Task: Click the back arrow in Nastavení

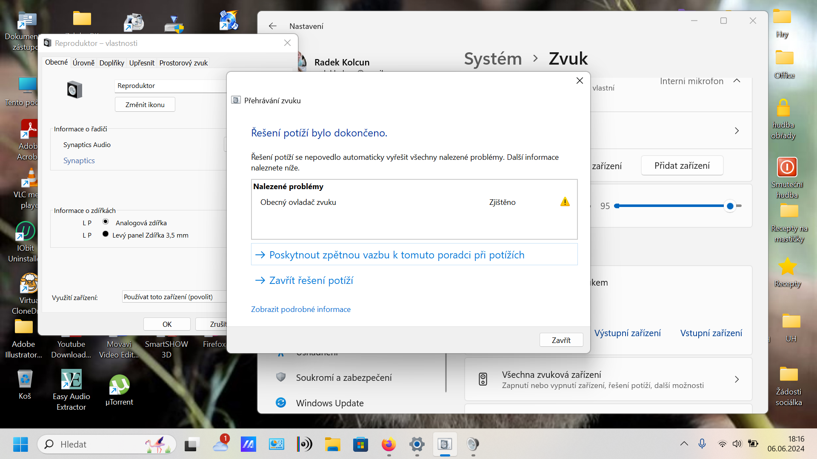Action: coord(272,26)
